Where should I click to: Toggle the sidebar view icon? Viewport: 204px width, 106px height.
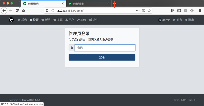179,11
